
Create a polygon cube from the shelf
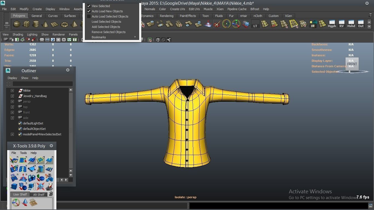[26, 24]
